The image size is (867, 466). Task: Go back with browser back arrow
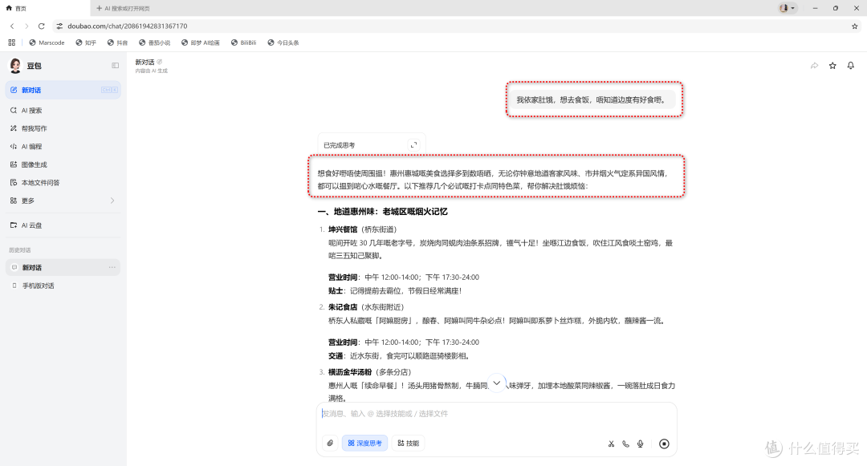pos(12,26)
